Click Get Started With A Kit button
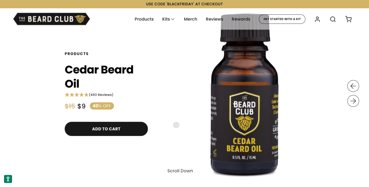The width and height of the screenshot is (369, 187). pos(282,19)
